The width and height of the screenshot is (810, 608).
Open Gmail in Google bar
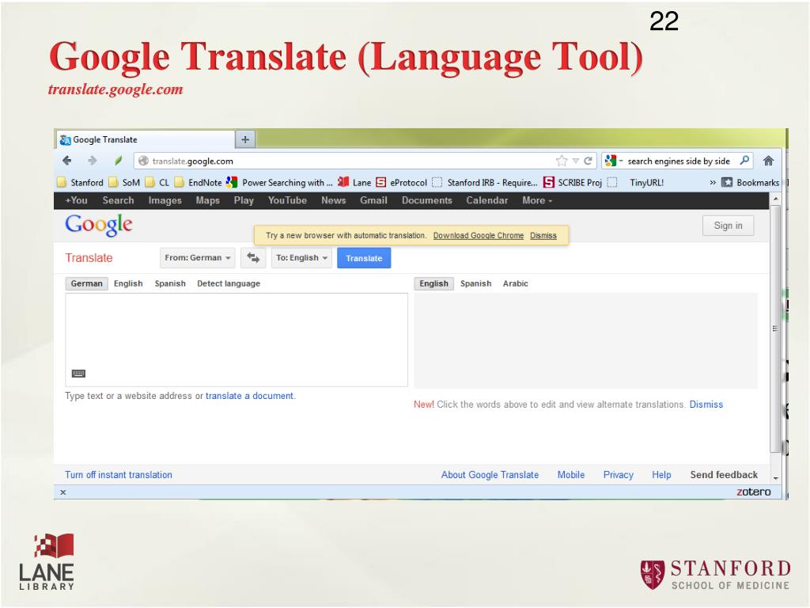click(373, 200)
